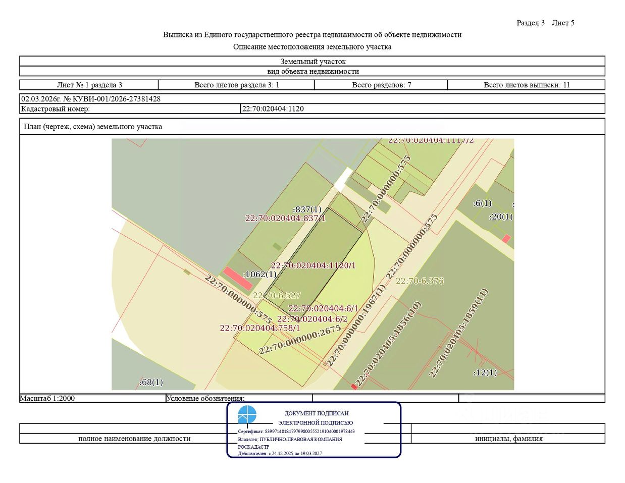Click 'Описание местоположения земельного участка' subtitle
625x483 pixels.
312,47
